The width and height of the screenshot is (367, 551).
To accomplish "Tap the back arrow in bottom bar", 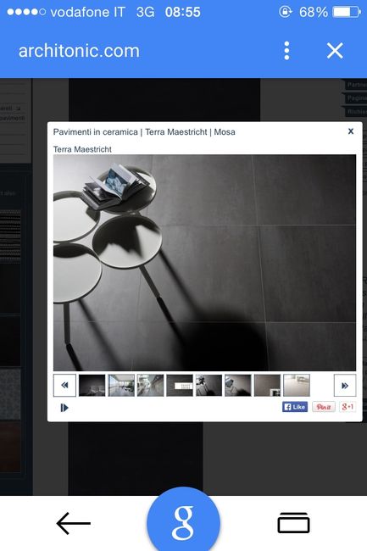I will pyautogui.click(x=74, y=523).
